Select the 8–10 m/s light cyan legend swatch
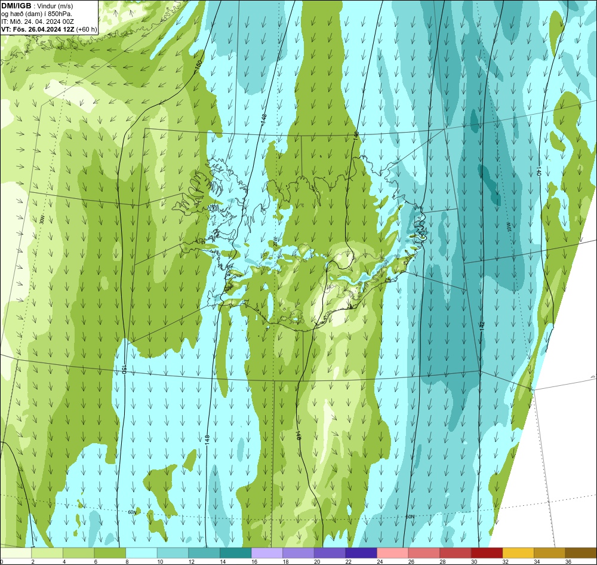Image resolution: width=597 pixels, height=565 pixels. [141, 553]
